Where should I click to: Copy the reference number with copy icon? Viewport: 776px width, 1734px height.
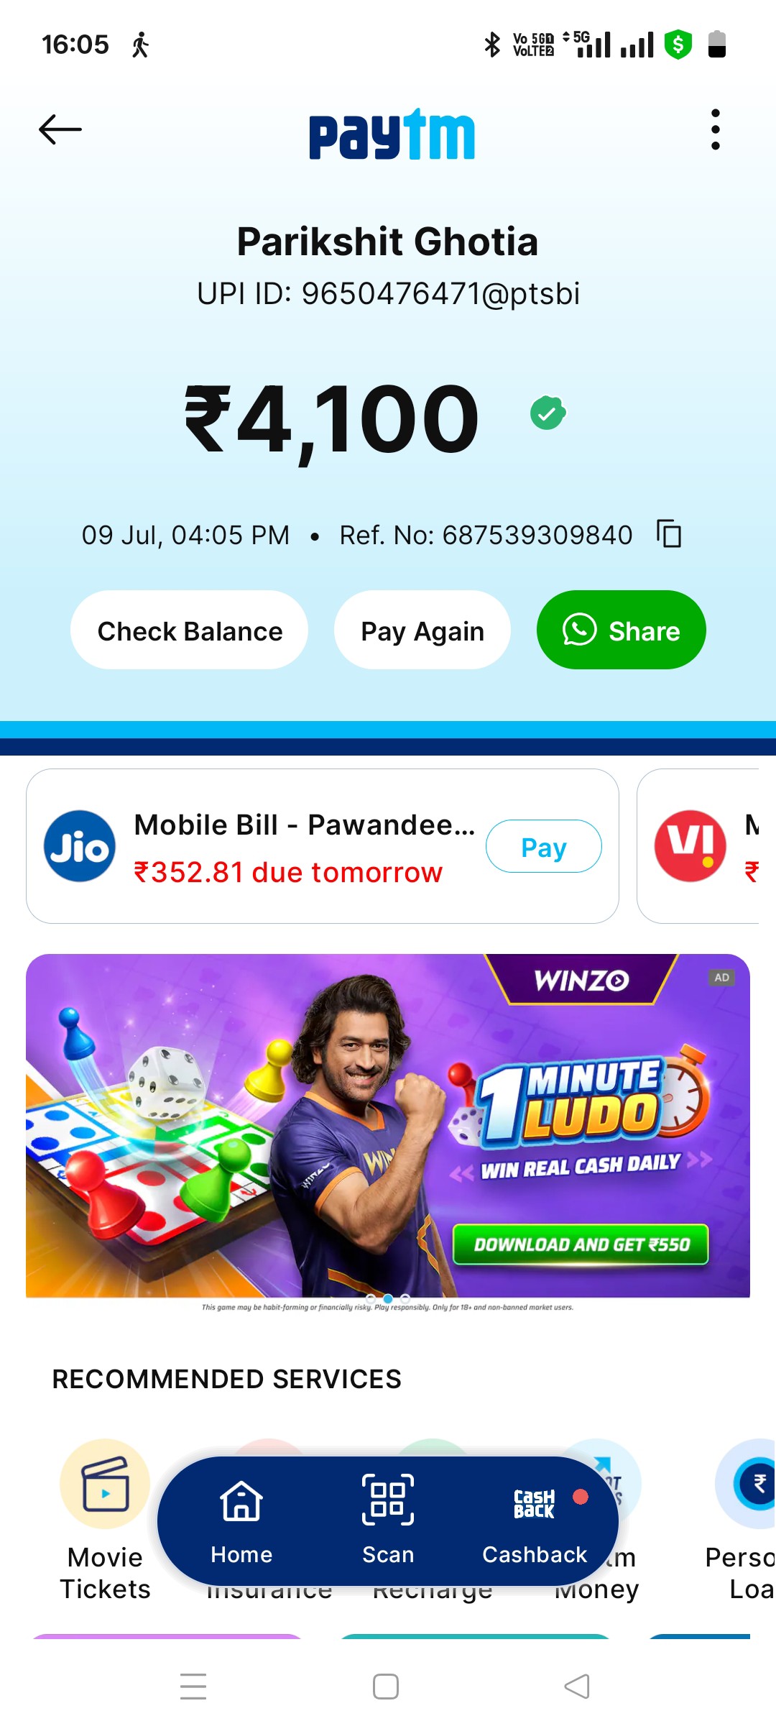(x=669, y=534)
